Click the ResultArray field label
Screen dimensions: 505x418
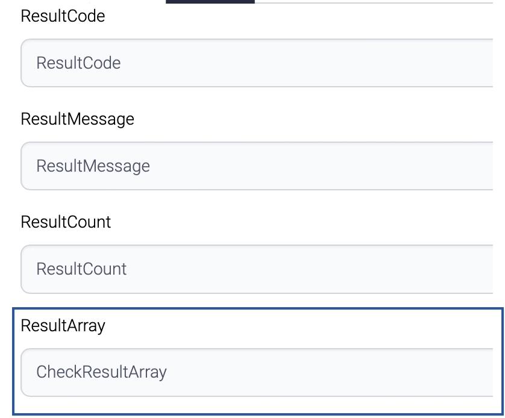pyautogui.click(x=63, y=326)
